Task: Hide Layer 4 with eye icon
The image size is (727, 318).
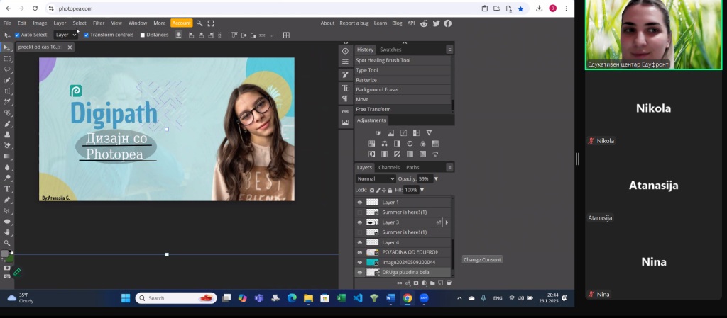Action: point(359,242)
